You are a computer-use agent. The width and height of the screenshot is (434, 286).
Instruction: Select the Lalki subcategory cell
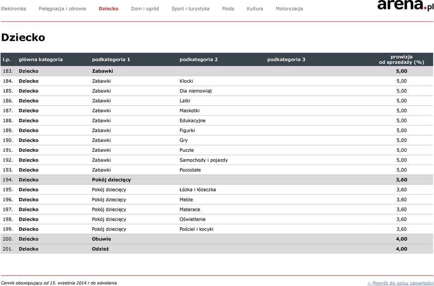point(184,101)
